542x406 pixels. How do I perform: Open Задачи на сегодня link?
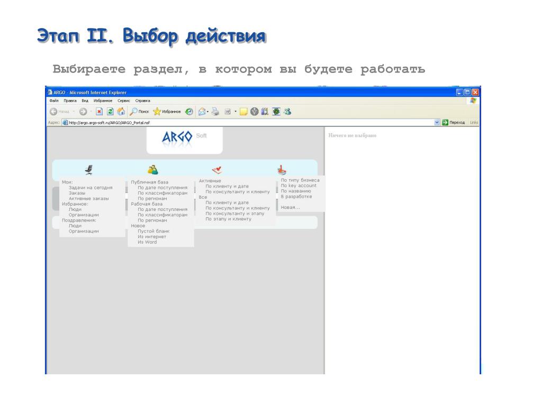point(91,188)
